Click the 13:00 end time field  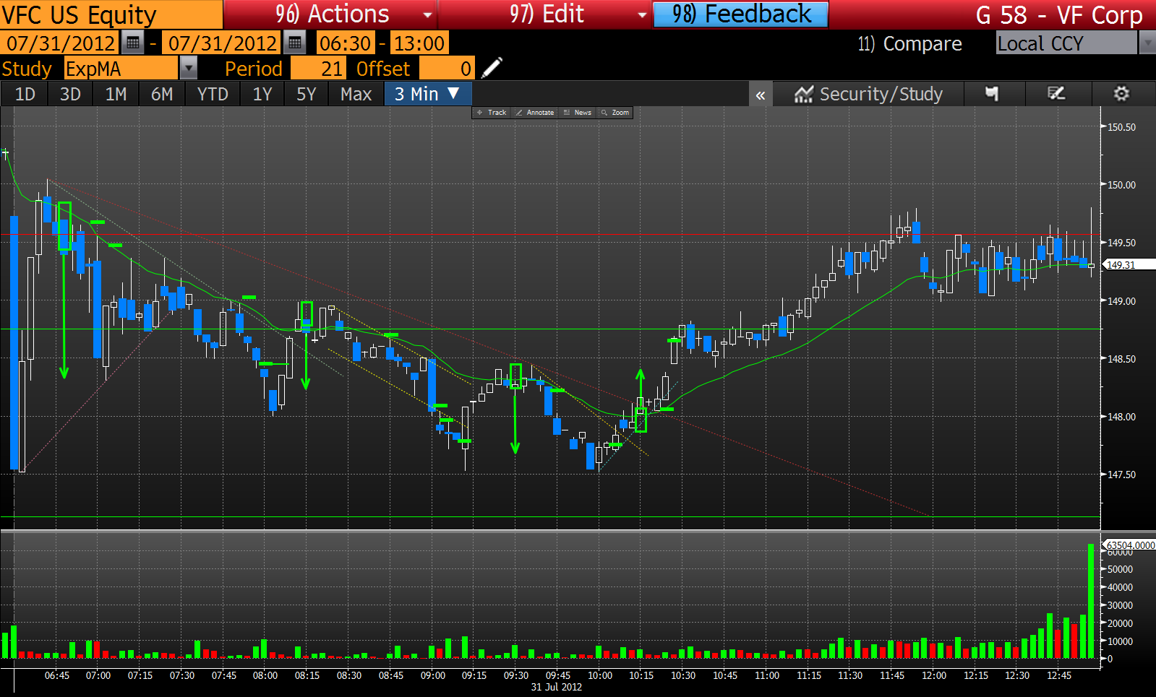[419, 43]
